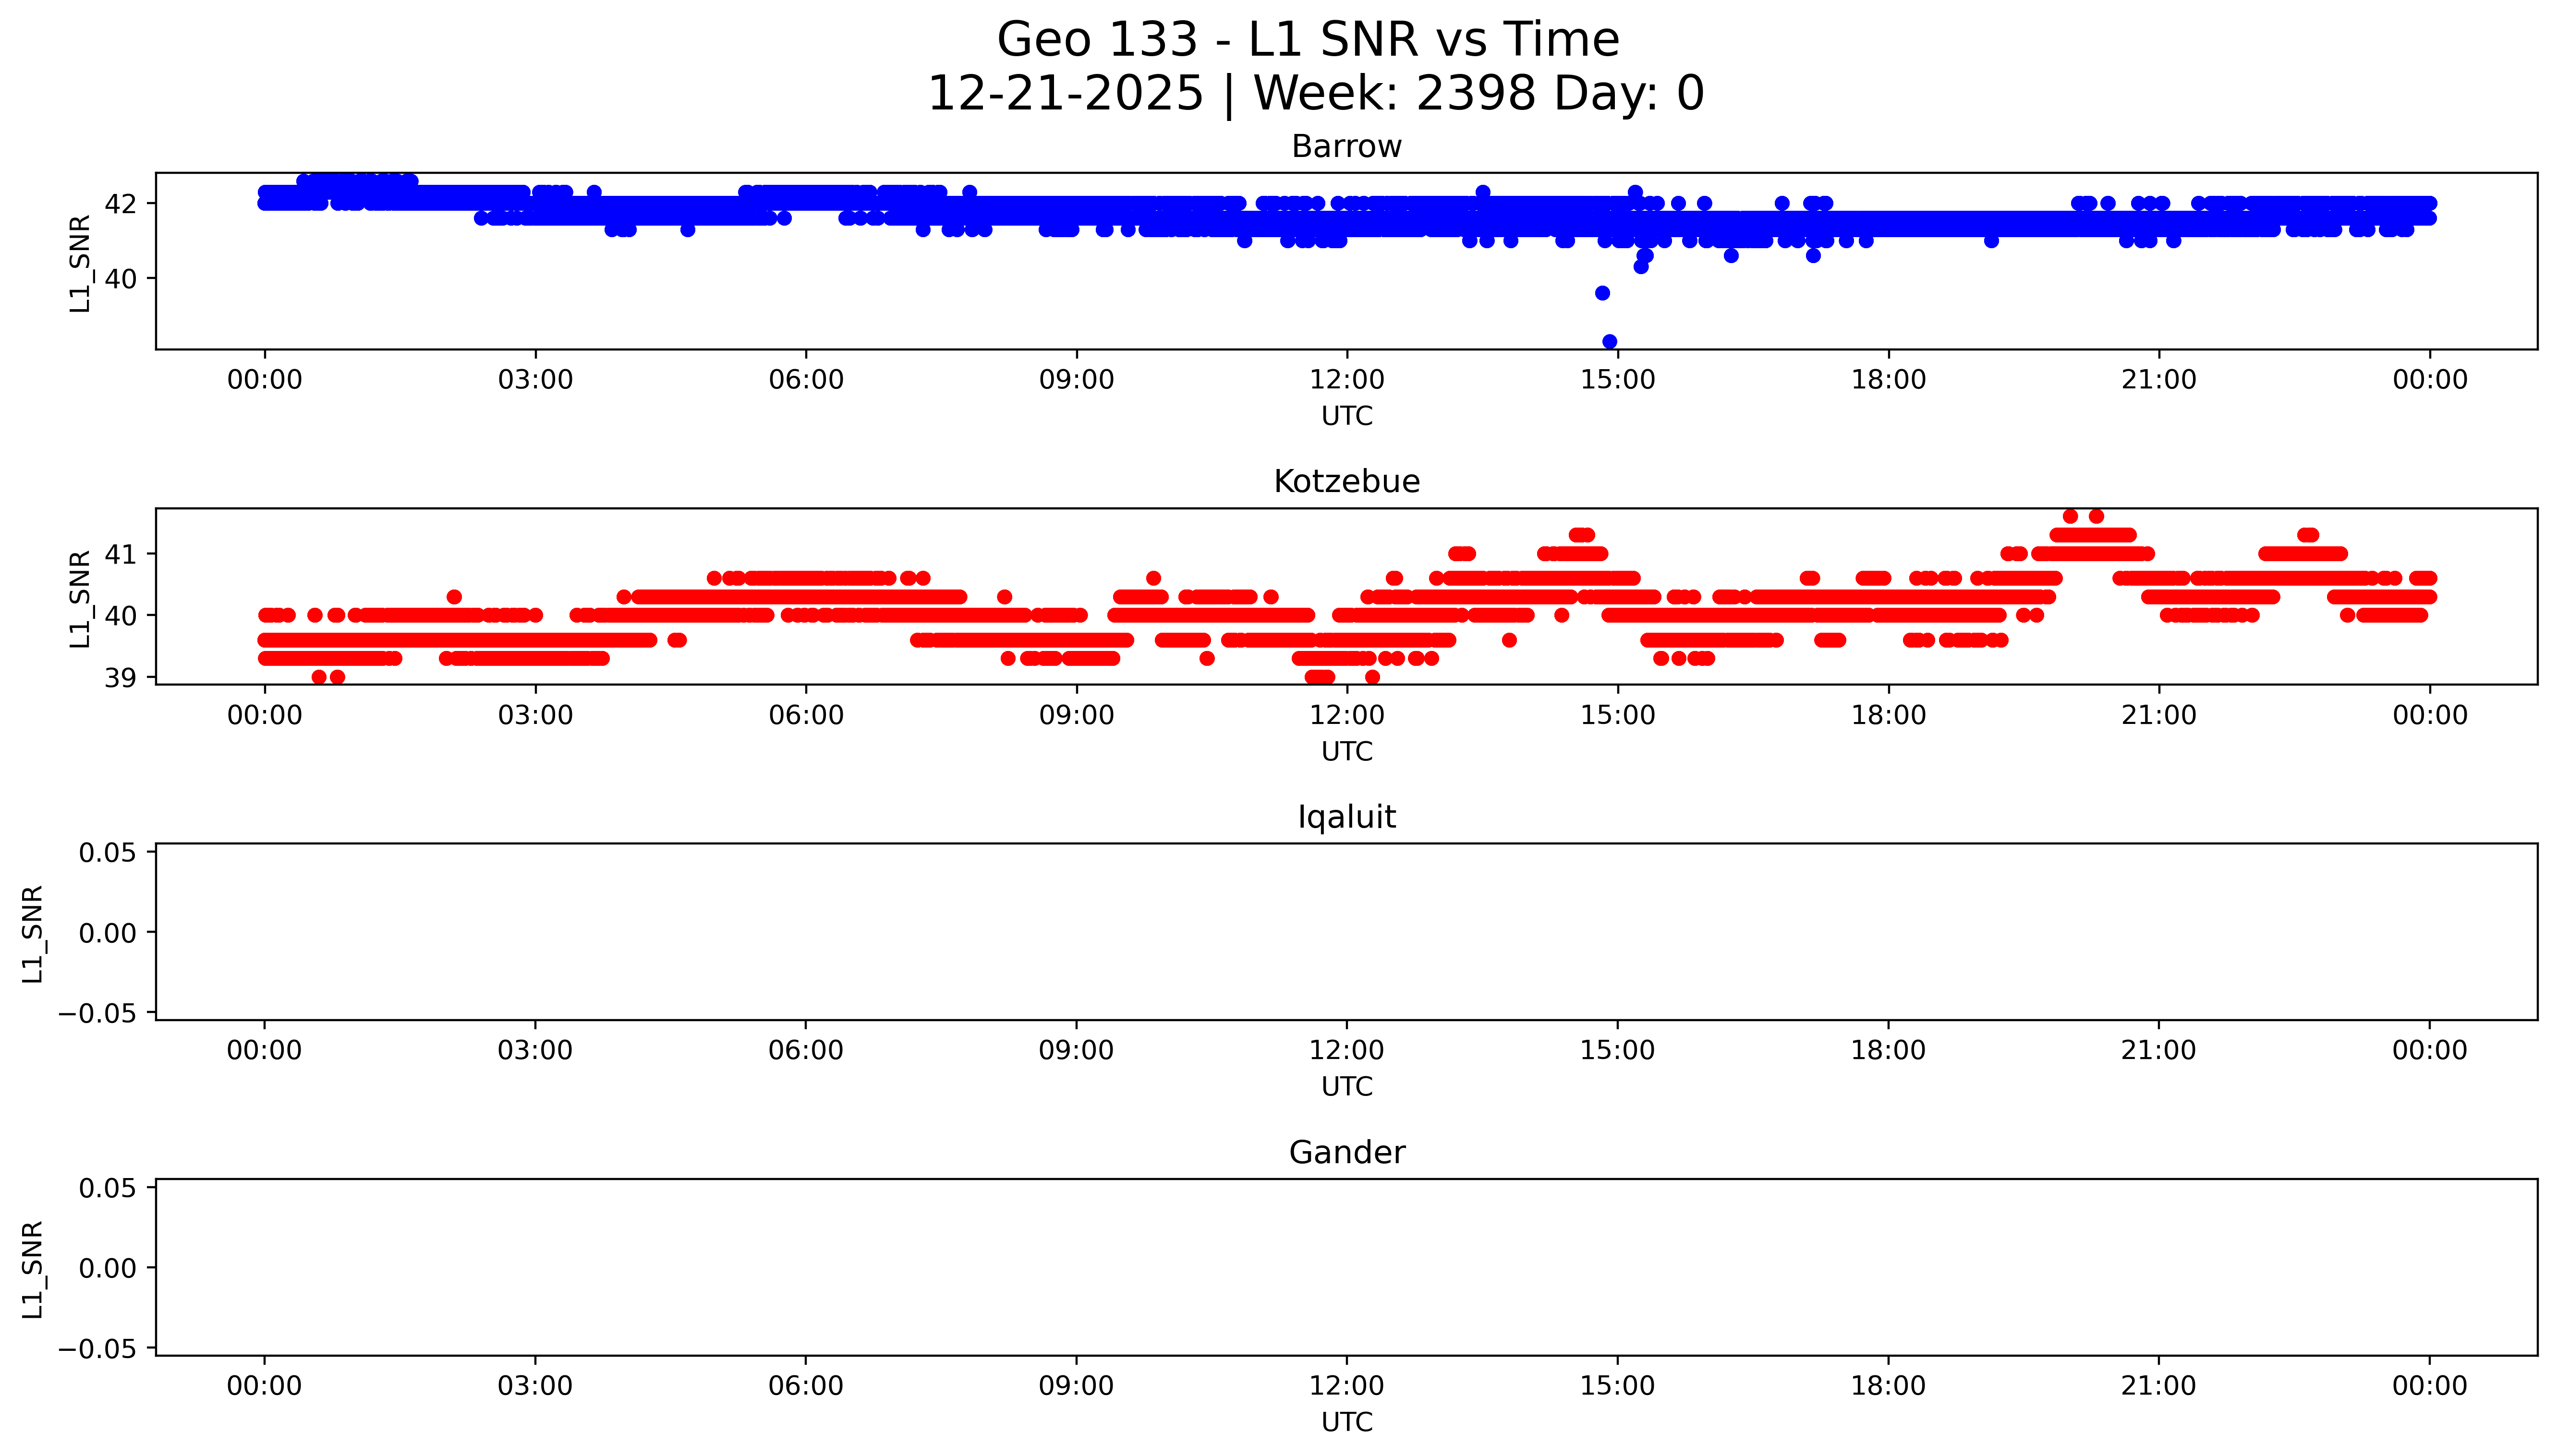Viewport: 2557px width, 1456px height.
Task: Click the lowest blue outlier point in Barrow plot
Action: pos(1609,342)
